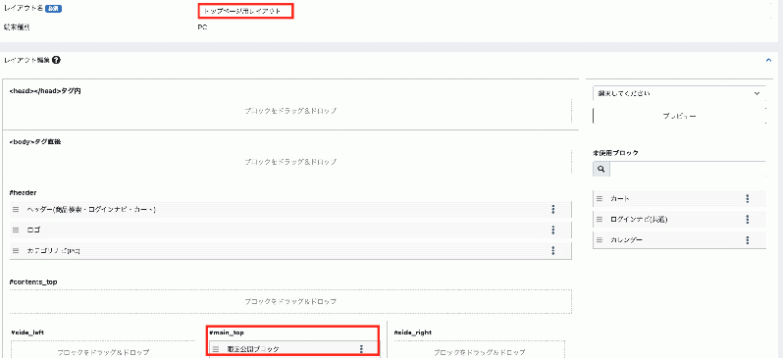Click the 未使用ブロック heading
This screenshot has width=783, height=358.
click(615, 153)
